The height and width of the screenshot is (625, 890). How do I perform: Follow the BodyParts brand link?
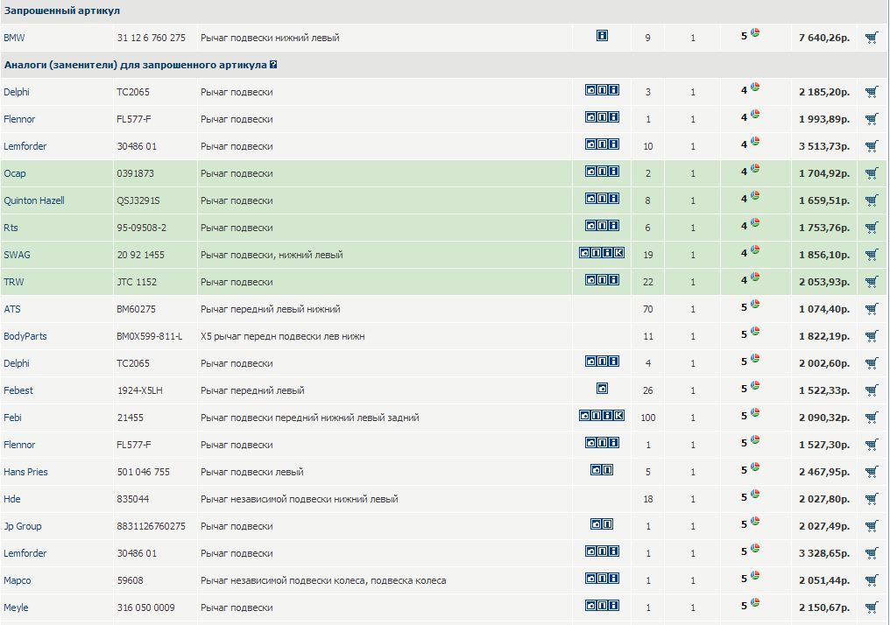point(25,336)
